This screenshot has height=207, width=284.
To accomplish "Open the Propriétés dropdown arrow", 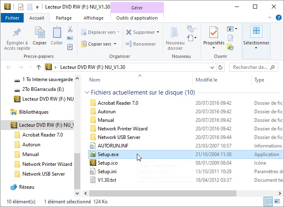I will pyautogui.click(x=214, y=48).
